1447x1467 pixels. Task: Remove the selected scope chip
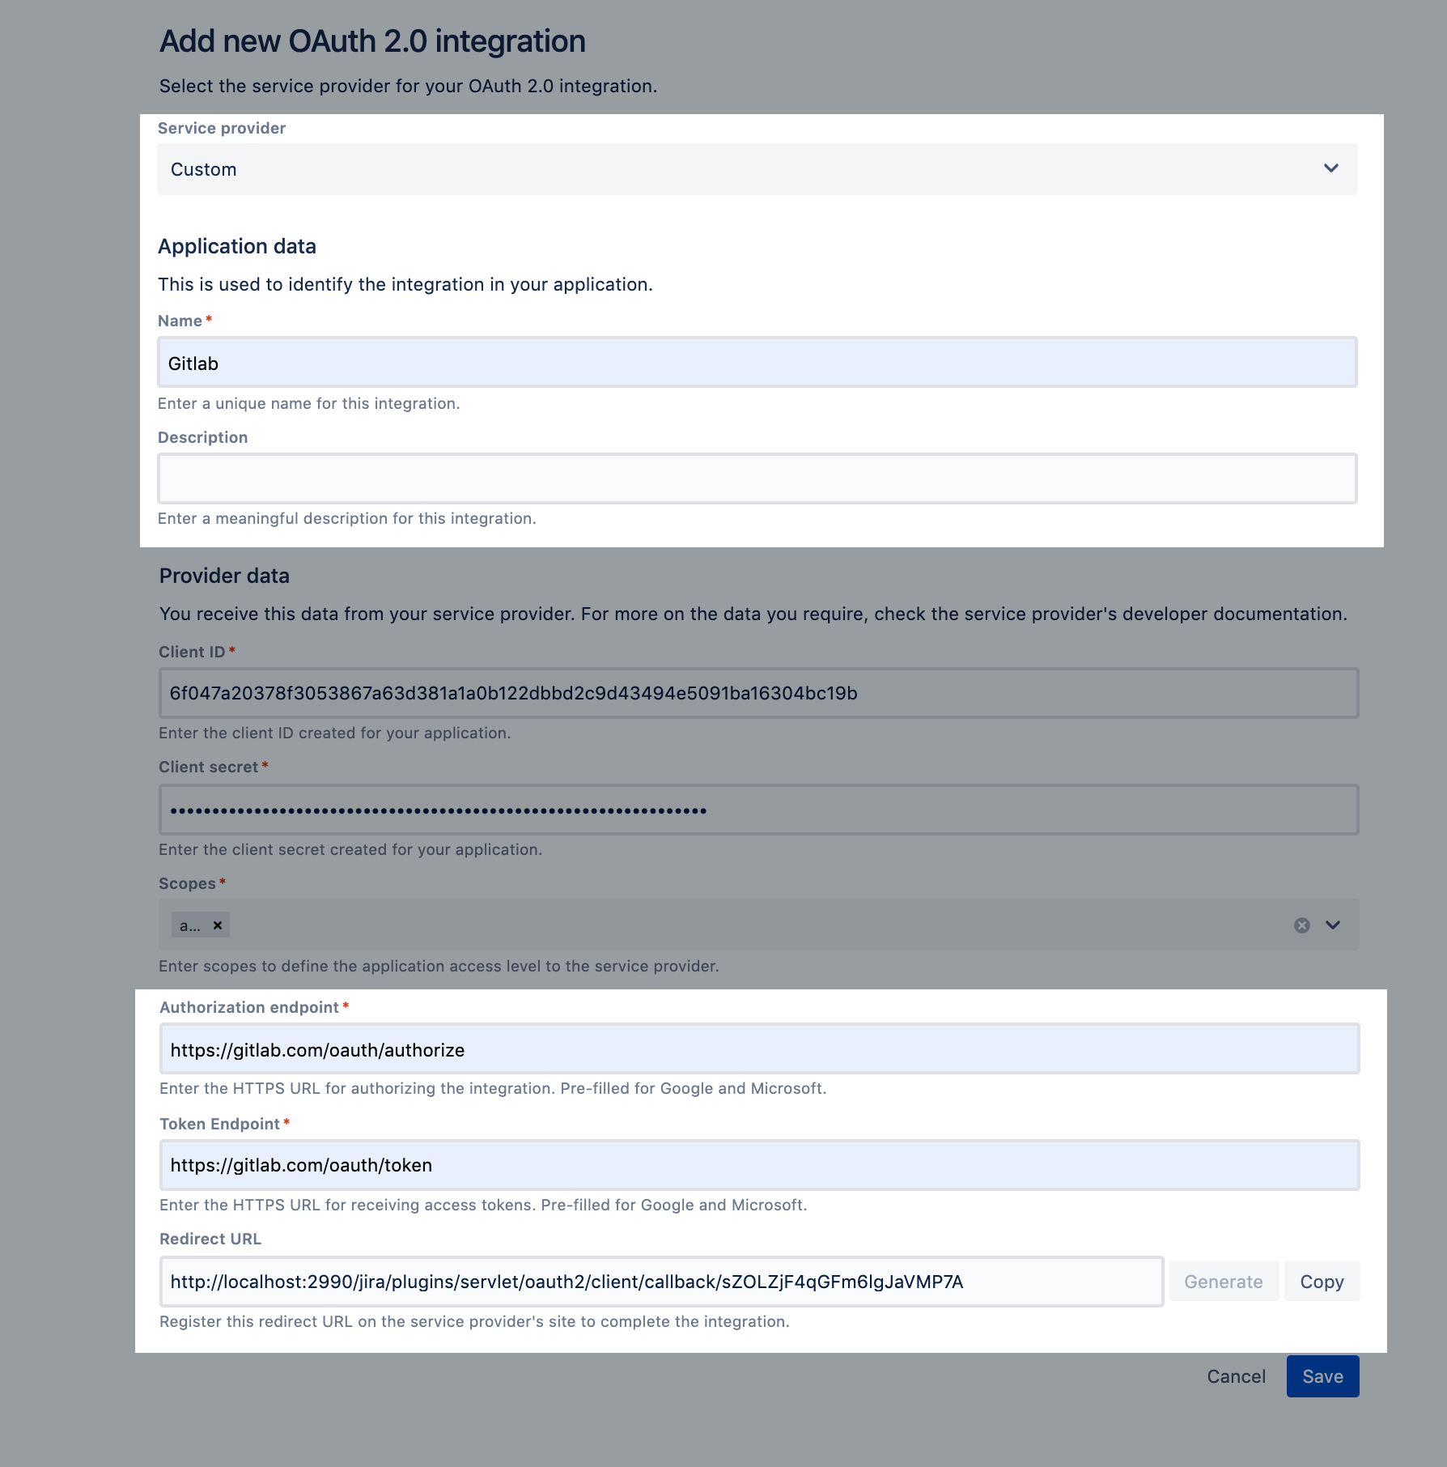pos(216,925)
